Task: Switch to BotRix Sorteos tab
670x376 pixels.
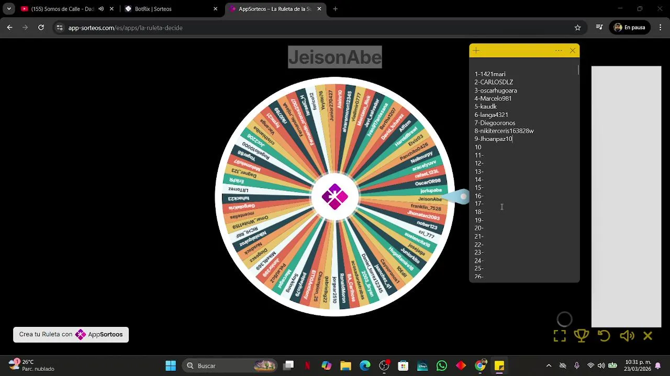Action: tap(153, 9)
